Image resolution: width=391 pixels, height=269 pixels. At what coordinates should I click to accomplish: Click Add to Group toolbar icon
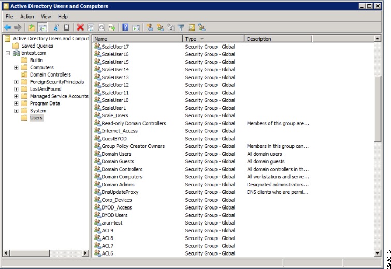(x=202, y=27)
